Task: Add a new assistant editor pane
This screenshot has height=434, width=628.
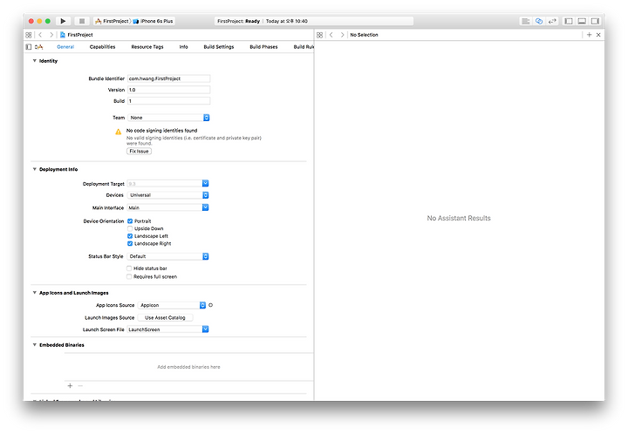Action: point(589,35)
